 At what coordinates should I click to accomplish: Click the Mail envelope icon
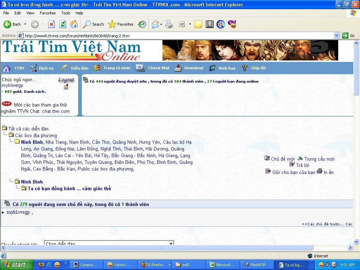click(x=155, y=24)
